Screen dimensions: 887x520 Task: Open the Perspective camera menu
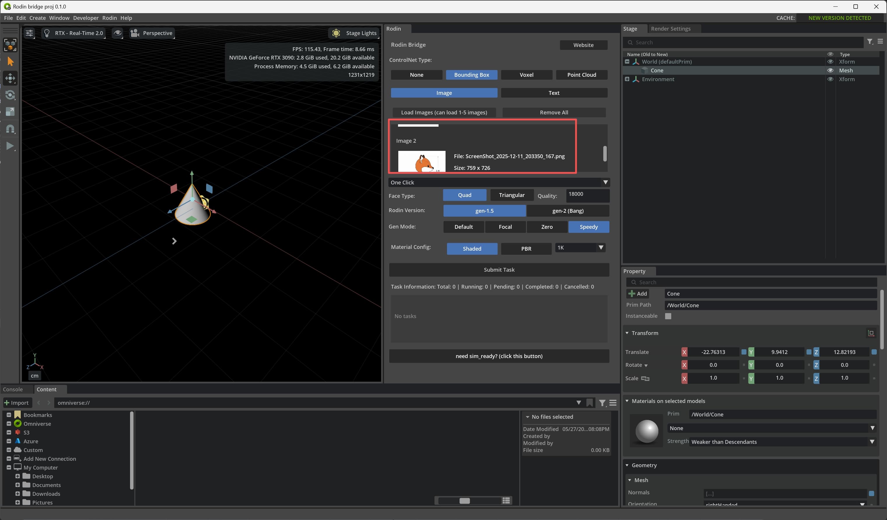(152, 33)
